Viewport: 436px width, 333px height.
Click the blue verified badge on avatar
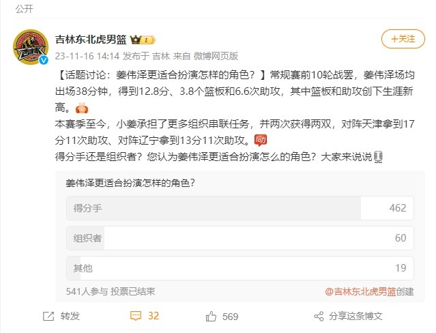point(43,61)
